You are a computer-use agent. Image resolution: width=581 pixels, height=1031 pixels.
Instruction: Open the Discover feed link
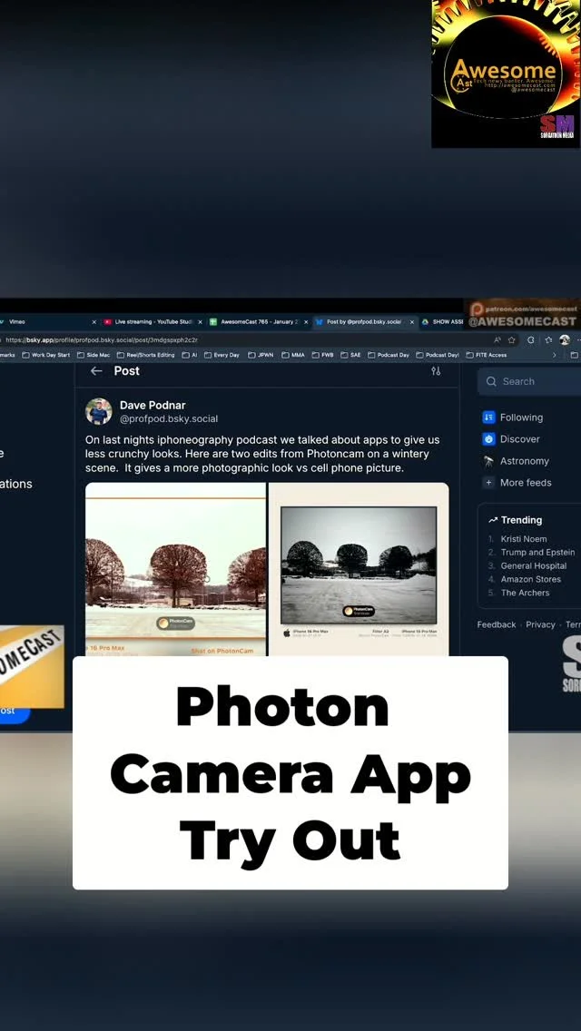click(520, 439)
